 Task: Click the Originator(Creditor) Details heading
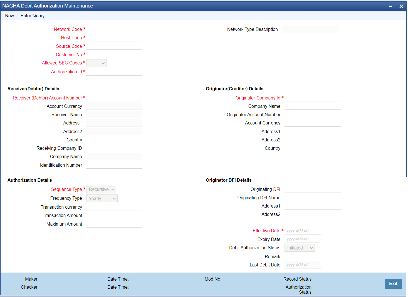(x=234, y=89)
